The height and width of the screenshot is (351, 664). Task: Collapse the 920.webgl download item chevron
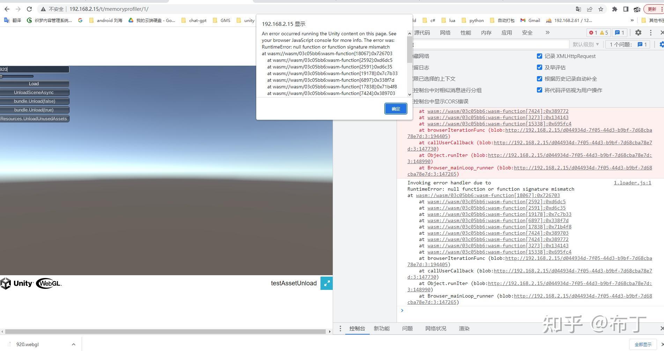pyautogui.click(x=73, y=344)
